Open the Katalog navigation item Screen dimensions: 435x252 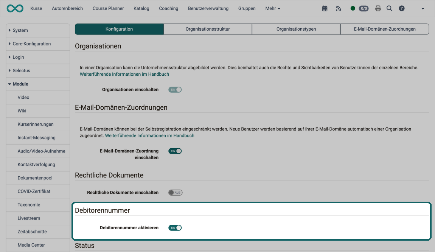pyautogui.click(x=141, y=9)
